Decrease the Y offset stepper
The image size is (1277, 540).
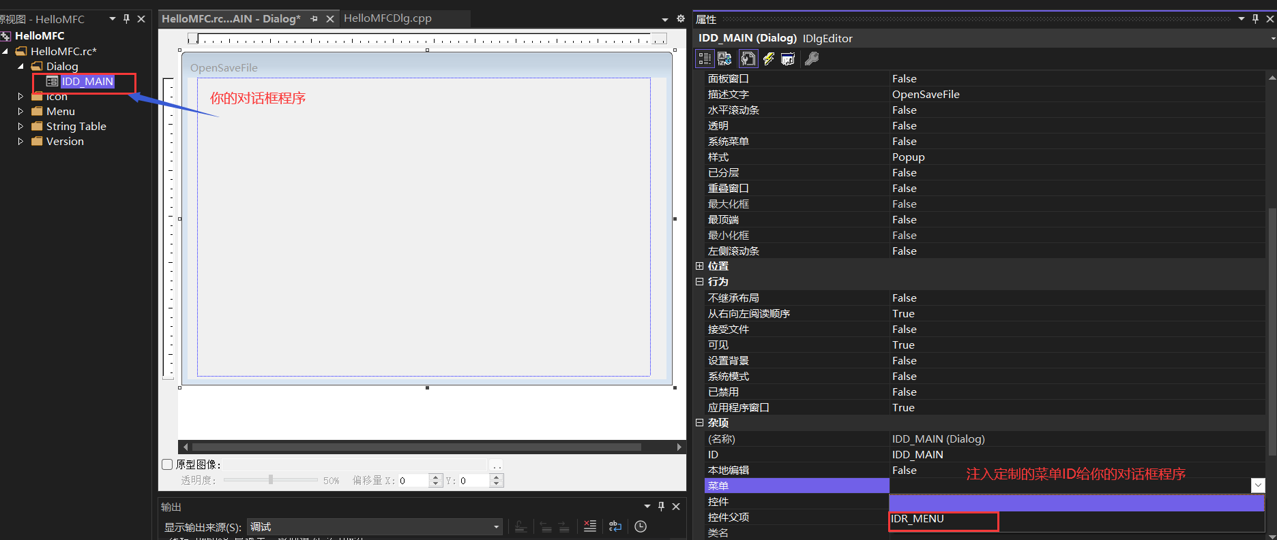pyautogui.click(x=497, y=484)
